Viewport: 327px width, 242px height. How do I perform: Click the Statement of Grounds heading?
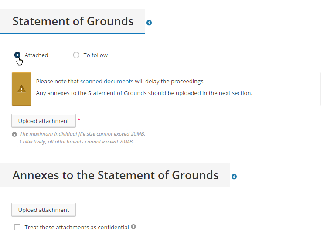(x=73, y=21)
